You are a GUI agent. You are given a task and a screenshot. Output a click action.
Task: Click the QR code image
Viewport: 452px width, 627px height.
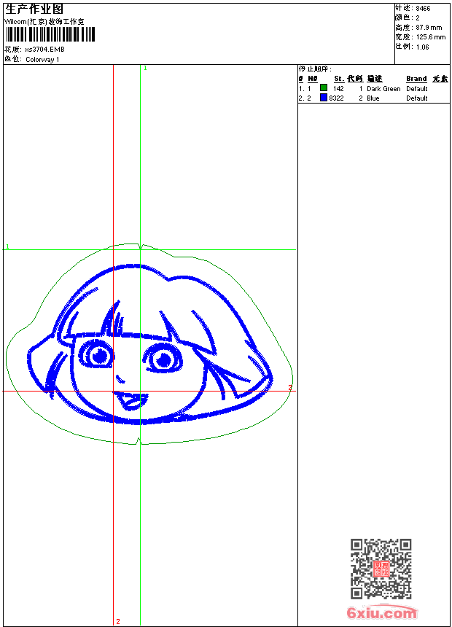[x=381, y=569]
